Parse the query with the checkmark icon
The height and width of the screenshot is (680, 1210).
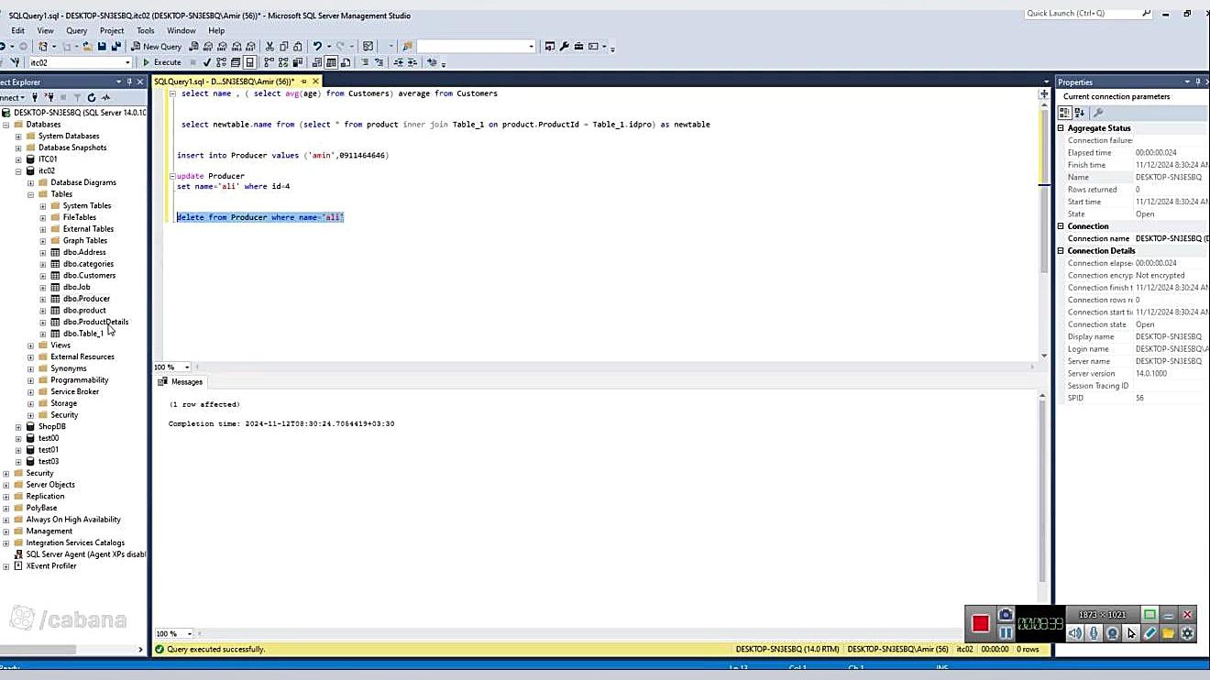(x=207, y=62)
